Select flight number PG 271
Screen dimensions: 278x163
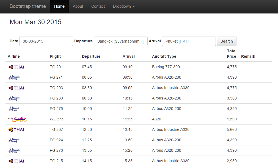[56, 77]
